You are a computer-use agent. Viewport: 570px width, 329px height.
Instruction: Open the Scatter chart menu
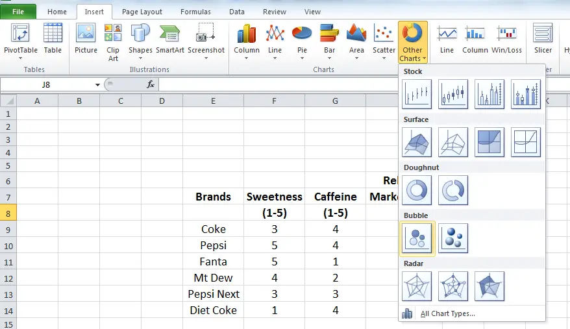[384, 42]
